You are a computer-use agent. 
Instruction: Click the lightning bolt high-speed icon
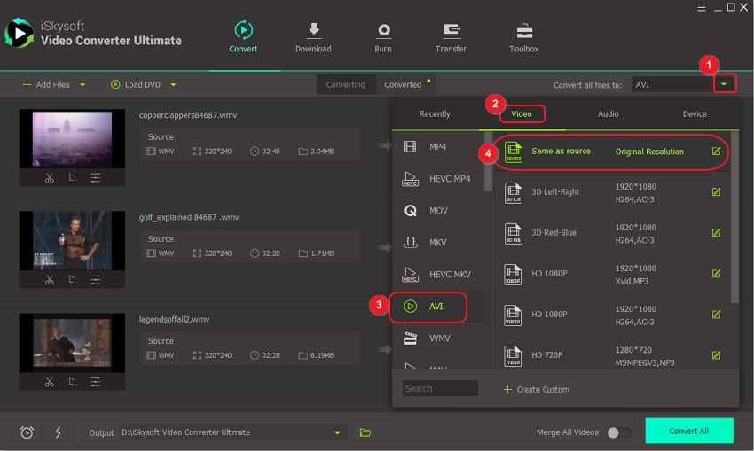click(x=59, y=432)
